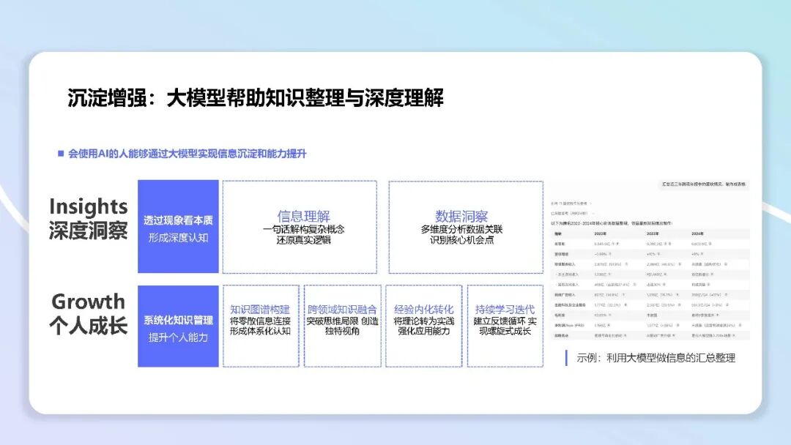Click the 数据洞察 card heading
The width and height of the screenshot is (791, 445).
(x=461, y=216)
